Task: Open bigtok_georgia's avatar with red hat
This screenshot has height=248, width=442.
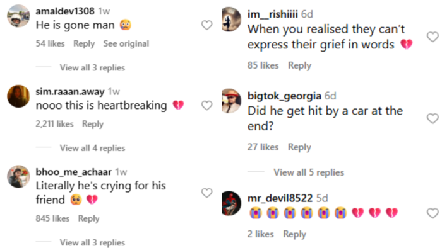Action: [231, 101]
